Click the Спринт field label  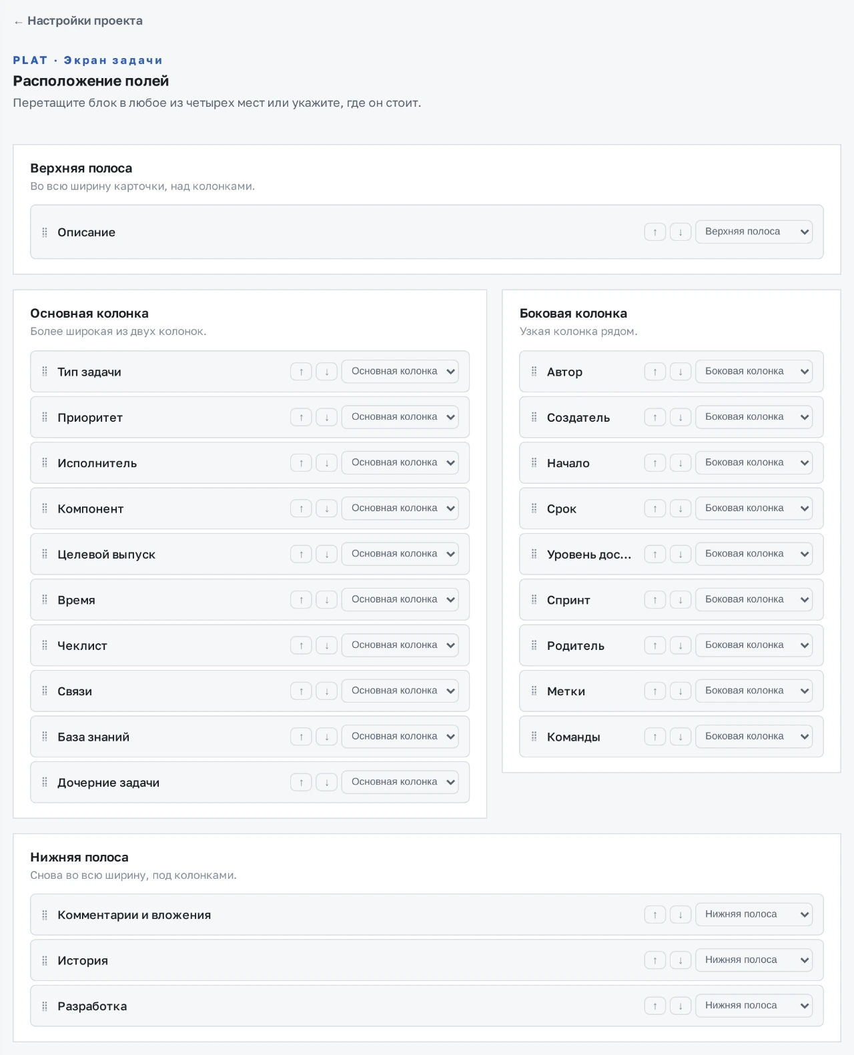point(568,600)
